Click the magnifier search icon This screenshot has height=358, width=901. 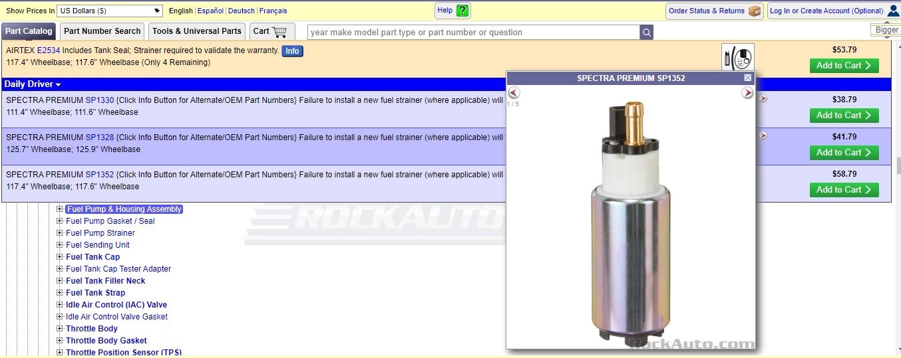(646, 32)
